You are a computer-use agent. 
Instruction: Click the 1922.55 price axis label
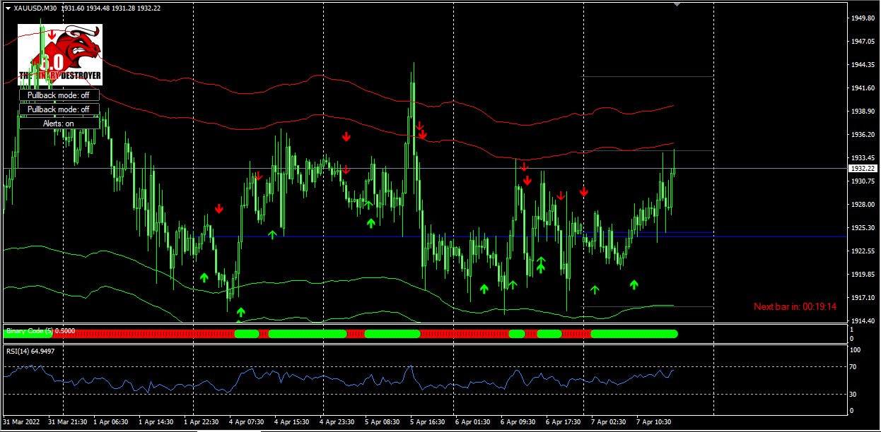pos(862,251)
